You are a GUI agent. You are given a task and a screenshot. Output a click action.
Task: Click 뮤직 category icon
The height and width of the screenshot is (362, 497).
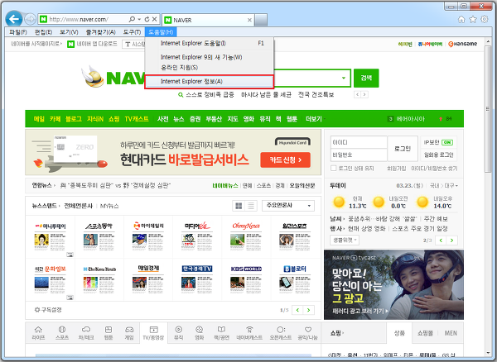[179, 333]
